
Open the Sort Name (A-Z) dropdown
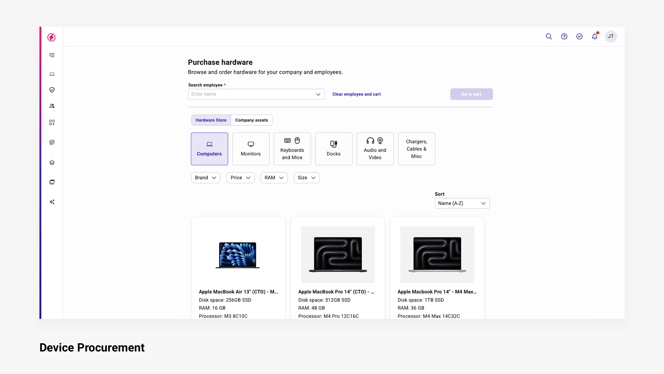462,203
